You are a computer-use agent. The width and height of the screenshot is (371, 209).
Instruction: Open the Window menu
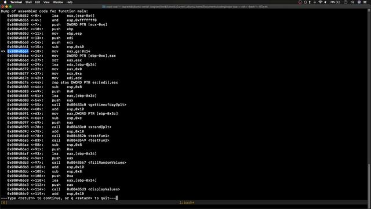[58, 2]
